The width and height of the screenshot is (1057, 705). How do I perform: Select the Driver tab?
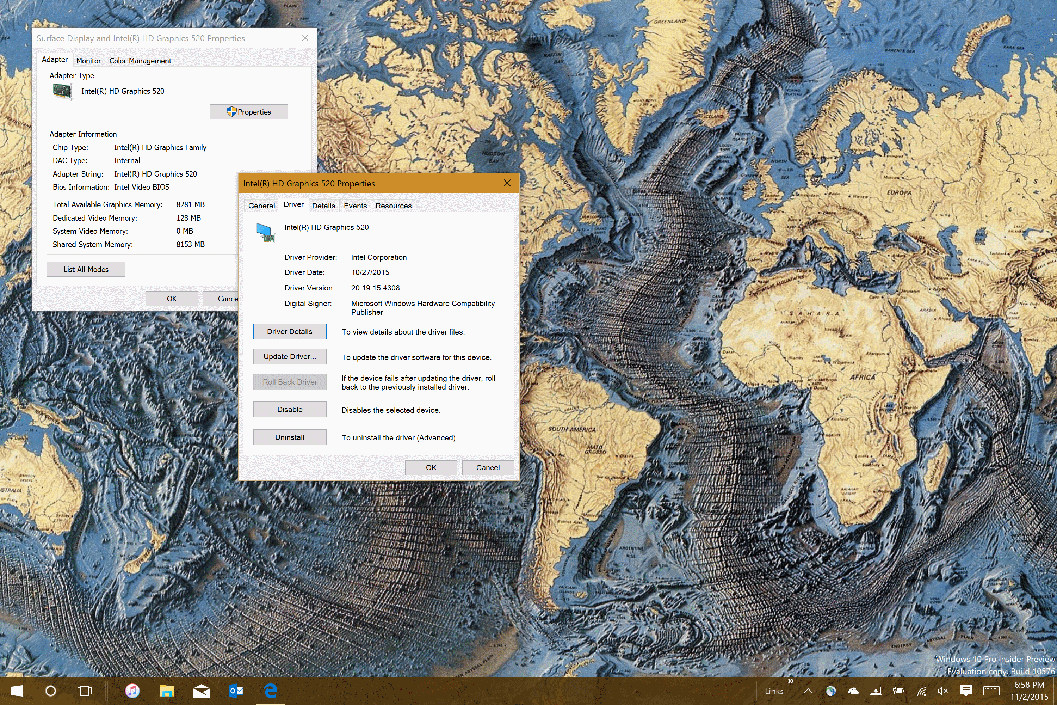pyautogui.click(x=293, y=204)
